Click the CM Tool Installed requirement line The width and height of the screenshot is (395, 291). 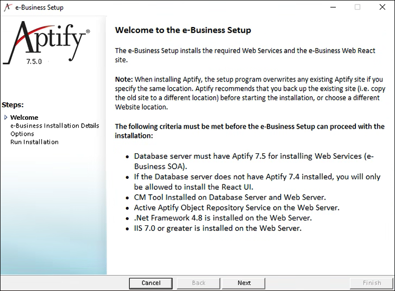[230, 197]
